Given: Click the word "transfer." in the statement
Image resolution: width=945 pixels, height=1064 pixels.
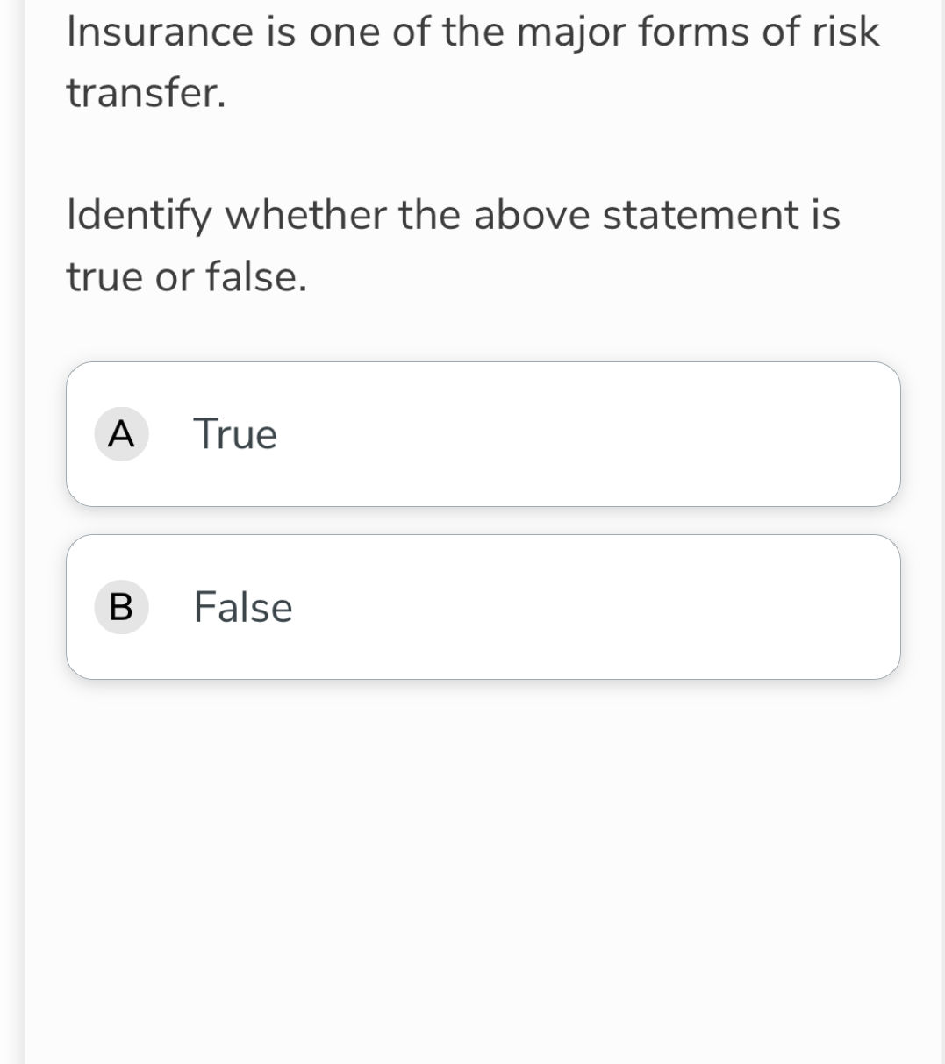Looking at the screenshot, I should pos(147,93).
